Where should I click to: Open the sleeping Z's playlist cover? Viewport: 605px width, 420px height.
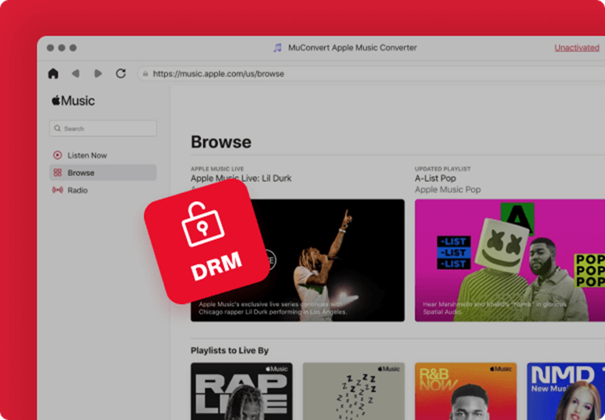pyautogui.click(x=354, y=391)
